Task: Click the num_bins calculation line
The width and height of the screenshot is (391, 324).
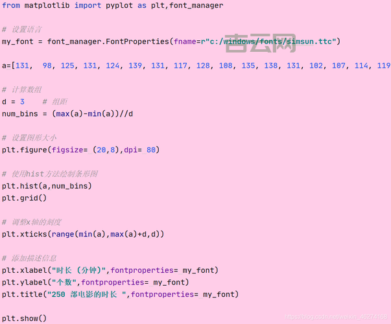Action: click(67, 114)
